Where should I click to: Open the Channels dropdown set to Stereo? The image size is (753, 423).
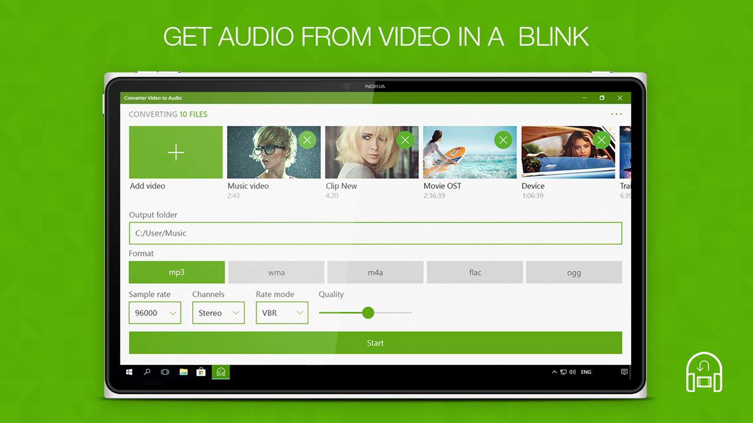point(219,313)
